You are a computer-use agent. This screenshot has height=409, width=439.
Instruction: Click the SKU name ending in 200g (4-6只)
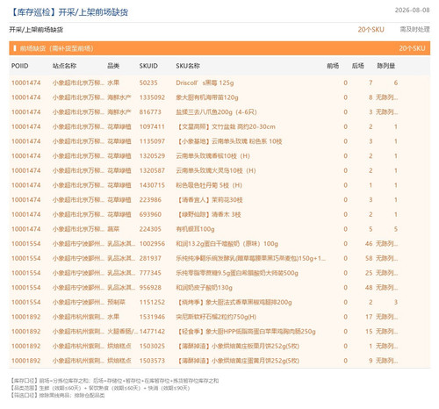[x=216, y=112]
